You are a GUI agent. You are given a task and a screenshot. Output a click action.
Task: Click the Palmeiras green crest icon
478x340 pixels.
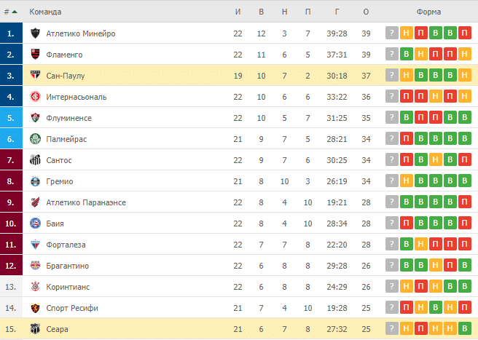[36, 139]
